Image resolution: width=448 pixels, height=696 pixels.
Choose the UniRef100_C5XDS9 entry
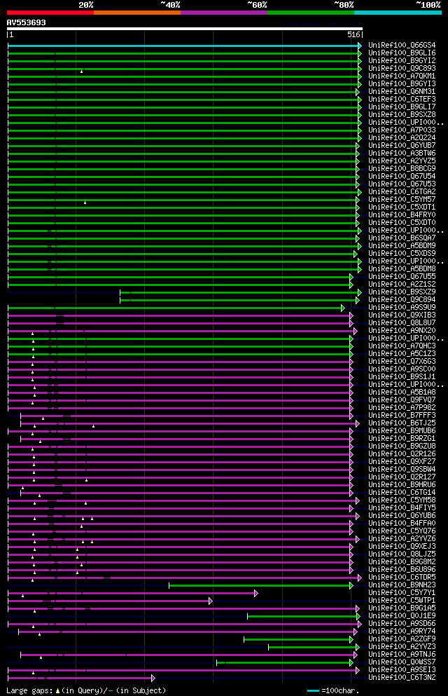click(402, 254)
